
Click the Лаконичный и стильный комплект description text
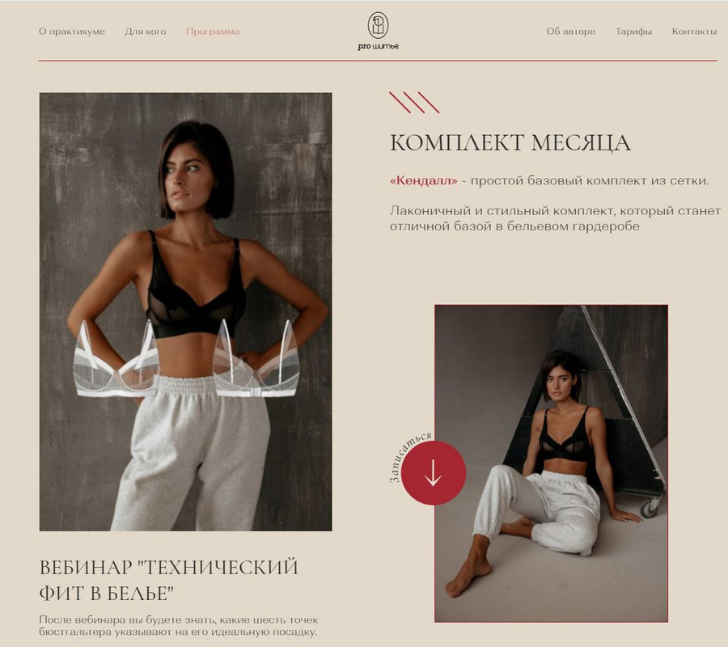click(x=555, y=218)
